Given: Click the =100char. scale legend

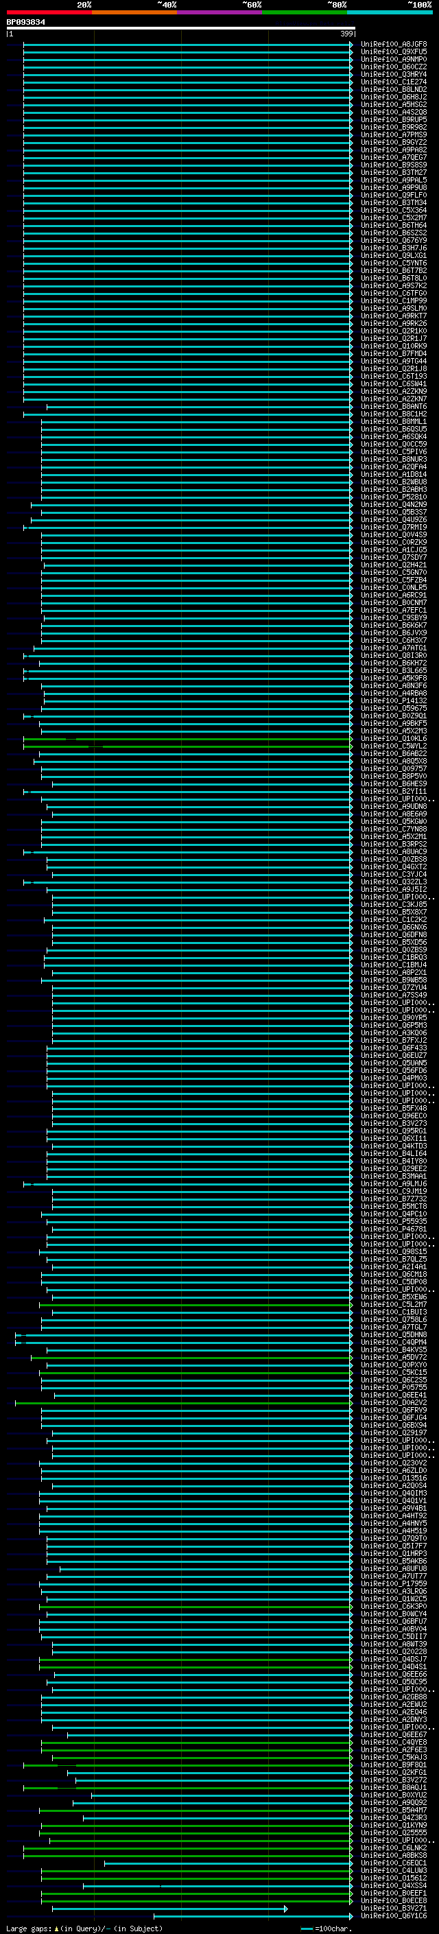Looking at the screenshot, I should pos(326,1929).
